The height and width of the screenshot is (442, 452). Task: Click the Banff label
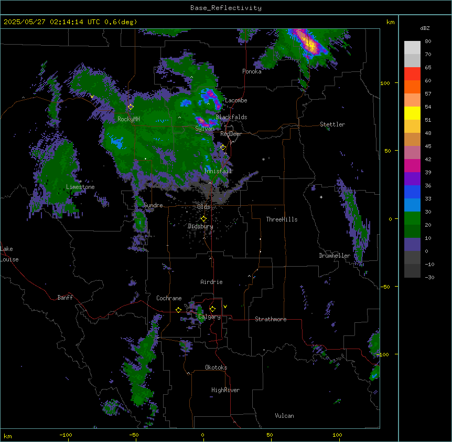point(65,298)
